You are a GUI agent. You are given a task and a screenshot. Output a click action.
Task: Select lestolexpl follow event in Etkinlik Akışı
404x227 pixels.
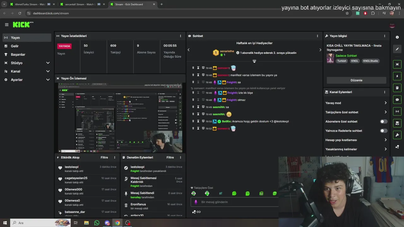[87, 169]
